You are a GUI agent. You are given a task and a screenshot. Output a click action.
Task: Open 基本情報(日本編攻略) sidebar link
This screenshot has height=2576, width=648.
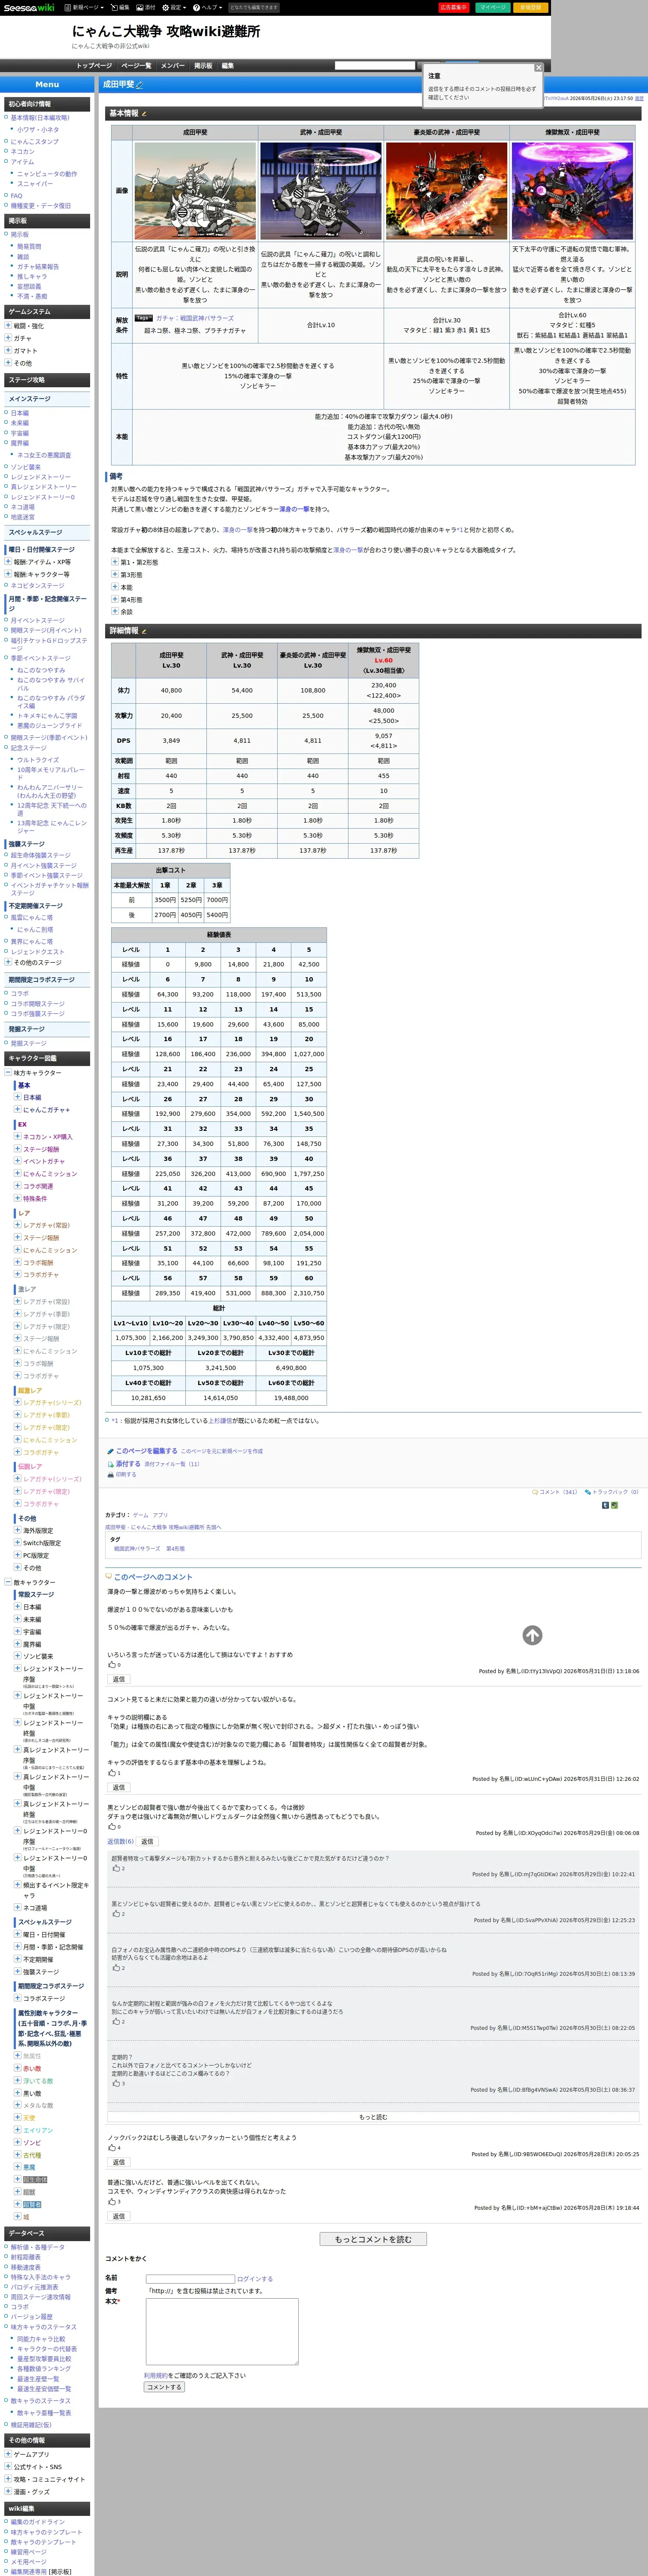pos(40,117)
